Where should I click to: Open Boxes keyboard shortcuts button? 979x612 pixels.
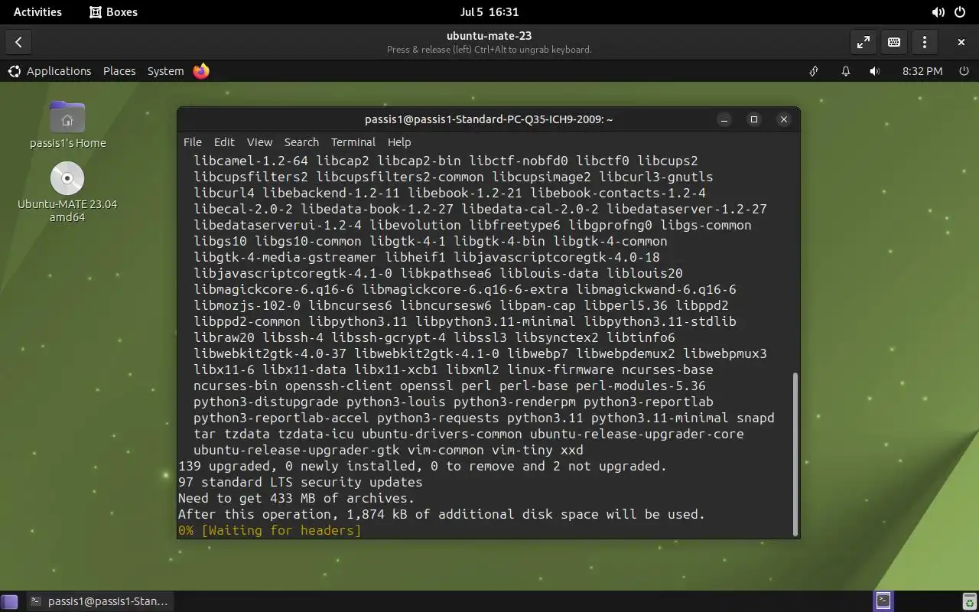pyautogui.click(x=894, y=42)
